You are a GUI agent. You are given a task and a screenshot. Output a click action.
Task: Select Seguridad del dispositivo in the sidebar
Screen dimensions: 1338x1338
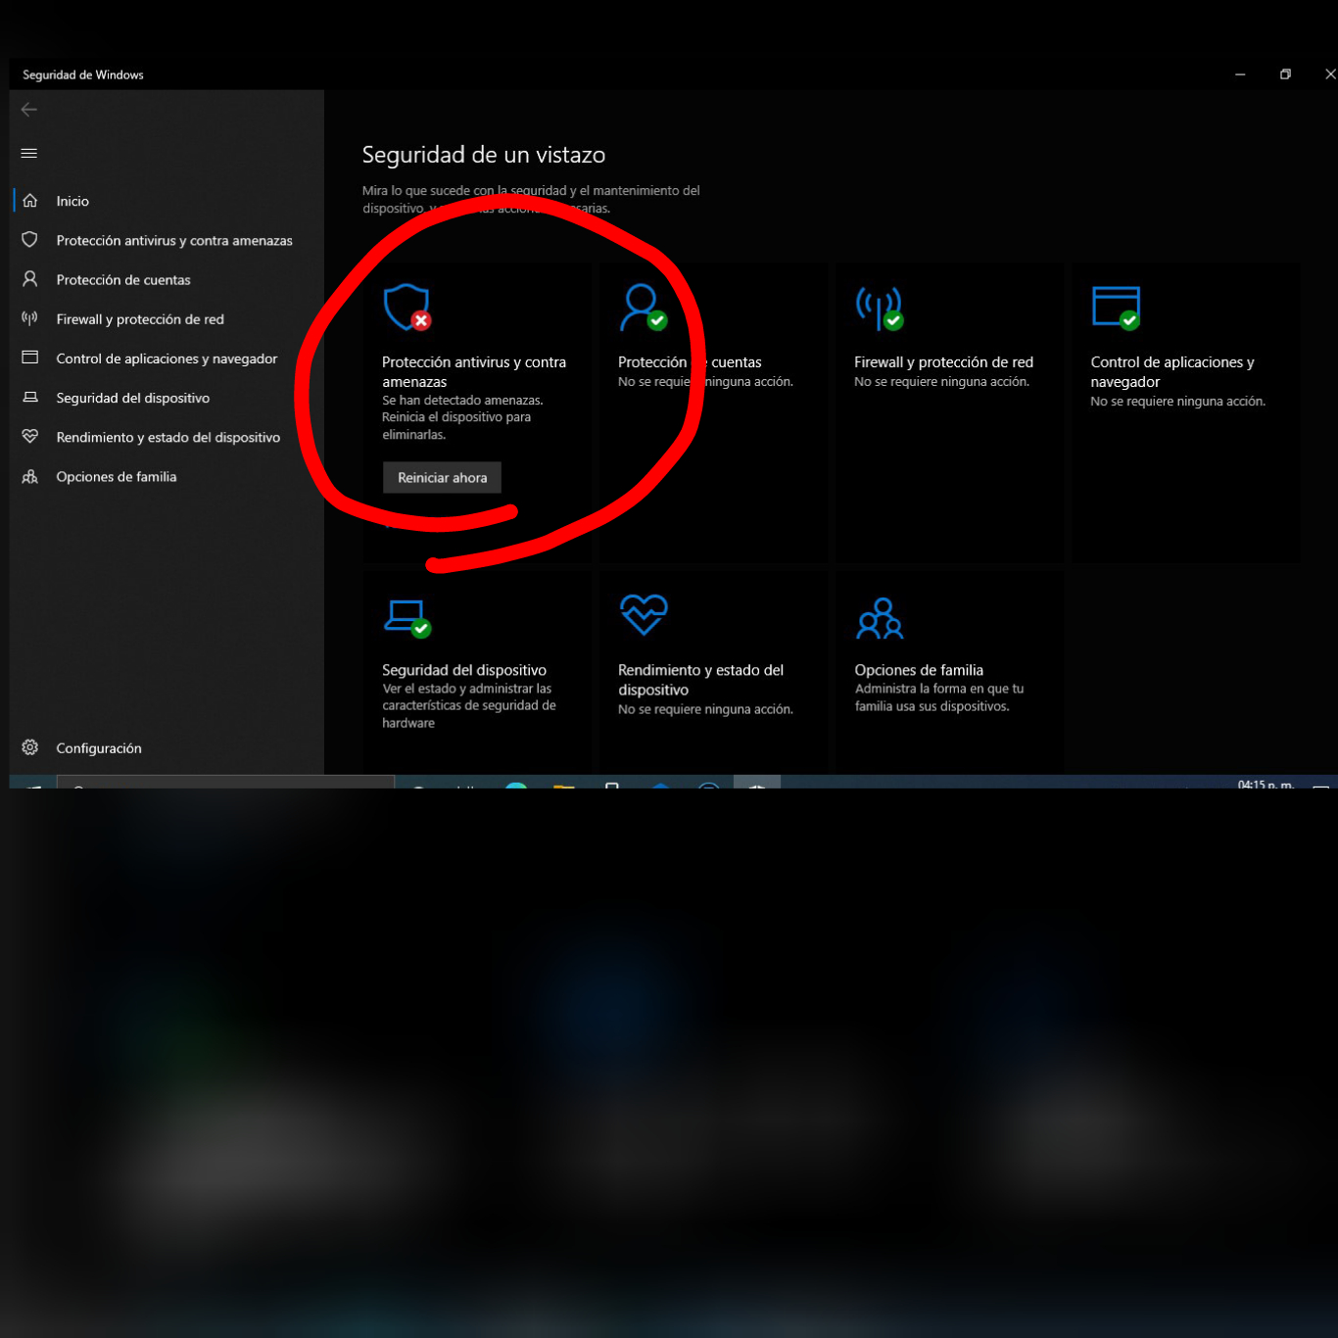click(167, 398)
